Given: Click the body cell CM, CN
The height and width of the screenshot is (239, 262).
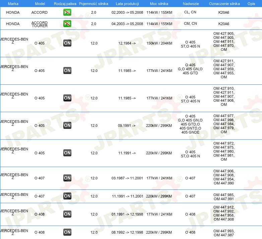Looking at the screenshot, I should click(190, 23).
